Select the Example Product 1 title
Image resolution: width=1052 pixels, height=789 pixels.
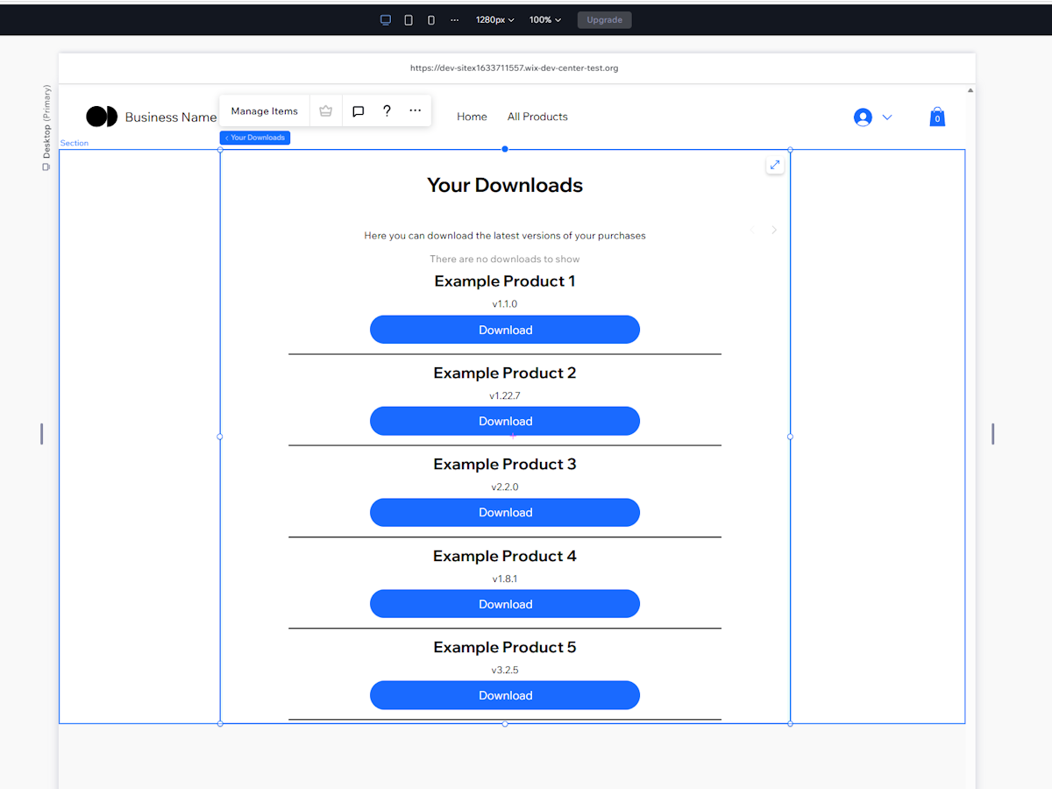(505, 281)
